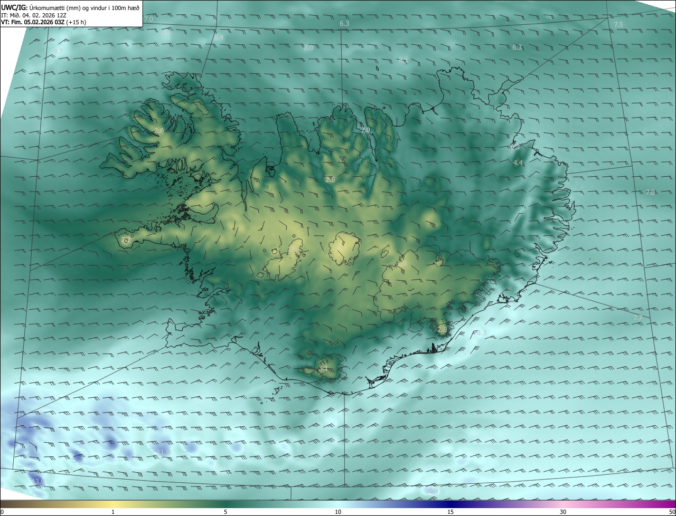The height and width of the screenshot is (516, 676).
Task: Click the 0 tick on the color scale
Action: pos(2,512)
